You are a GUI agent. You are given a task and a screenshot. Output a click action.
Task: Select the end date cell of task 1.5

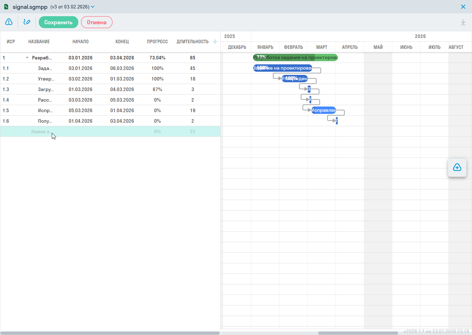122,110
